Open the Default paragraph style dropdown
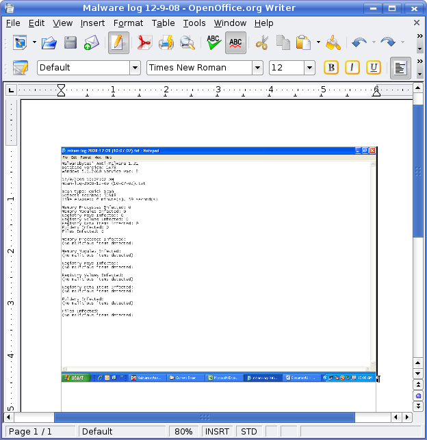This screenshot has width=427, height=440. (135, 68)
